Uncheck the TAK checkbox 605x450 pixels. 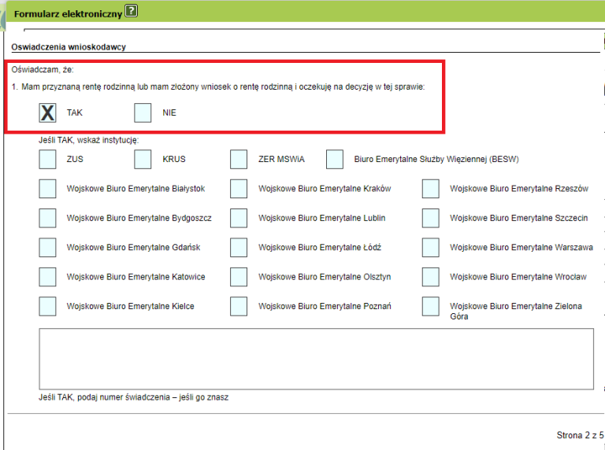coord(48,113)
